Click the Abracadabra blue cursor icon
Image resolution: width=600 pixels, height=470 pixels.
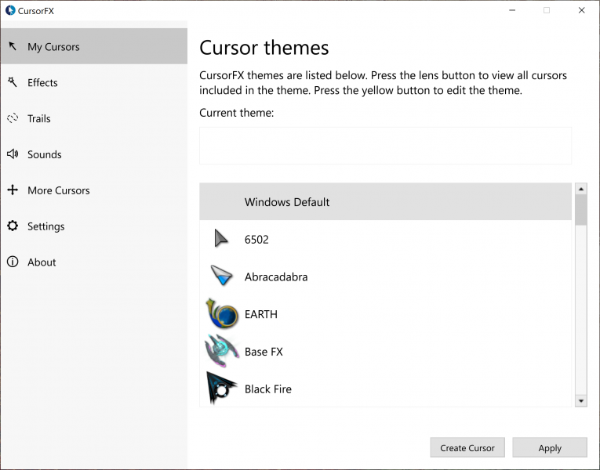pos(221,275)
